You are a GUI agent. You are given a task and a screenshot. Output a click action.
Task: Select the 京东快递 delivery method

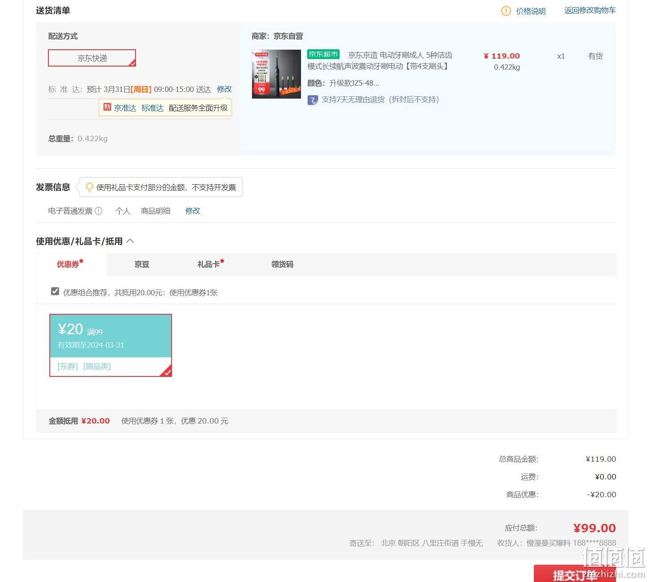click(92, 58)
